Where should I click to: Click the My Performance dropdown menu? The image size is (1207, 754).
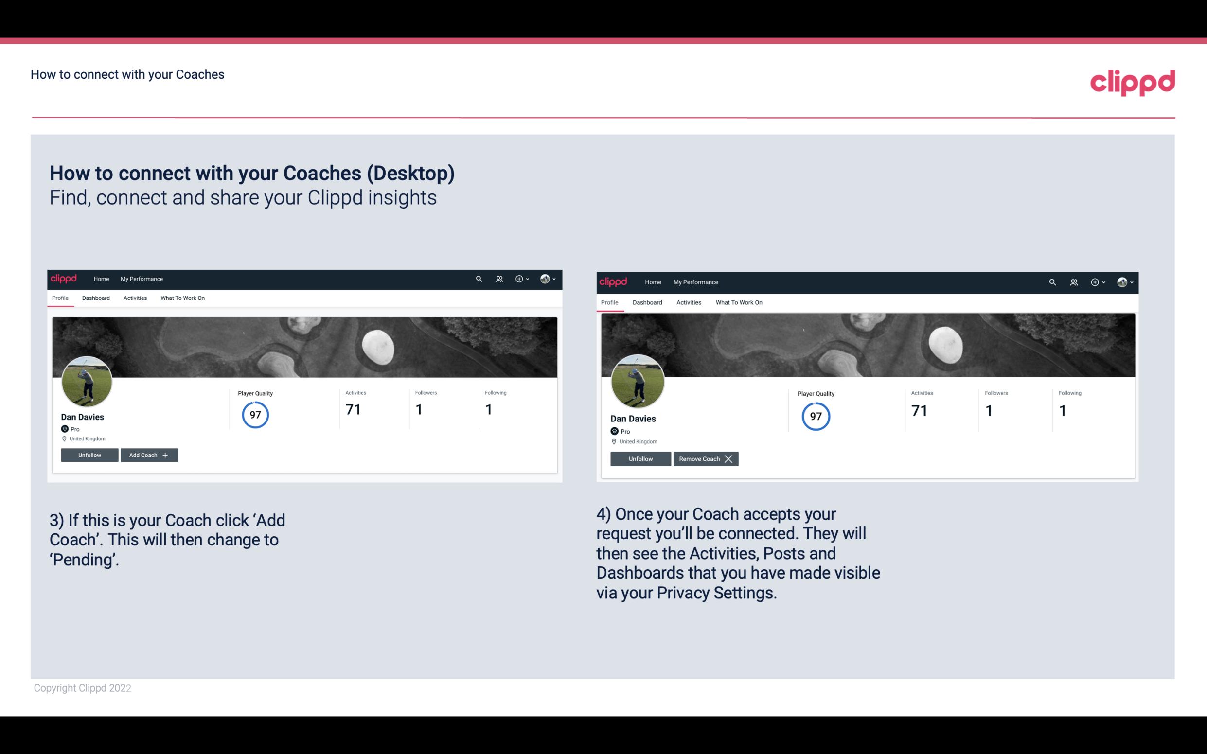(141, 278)
